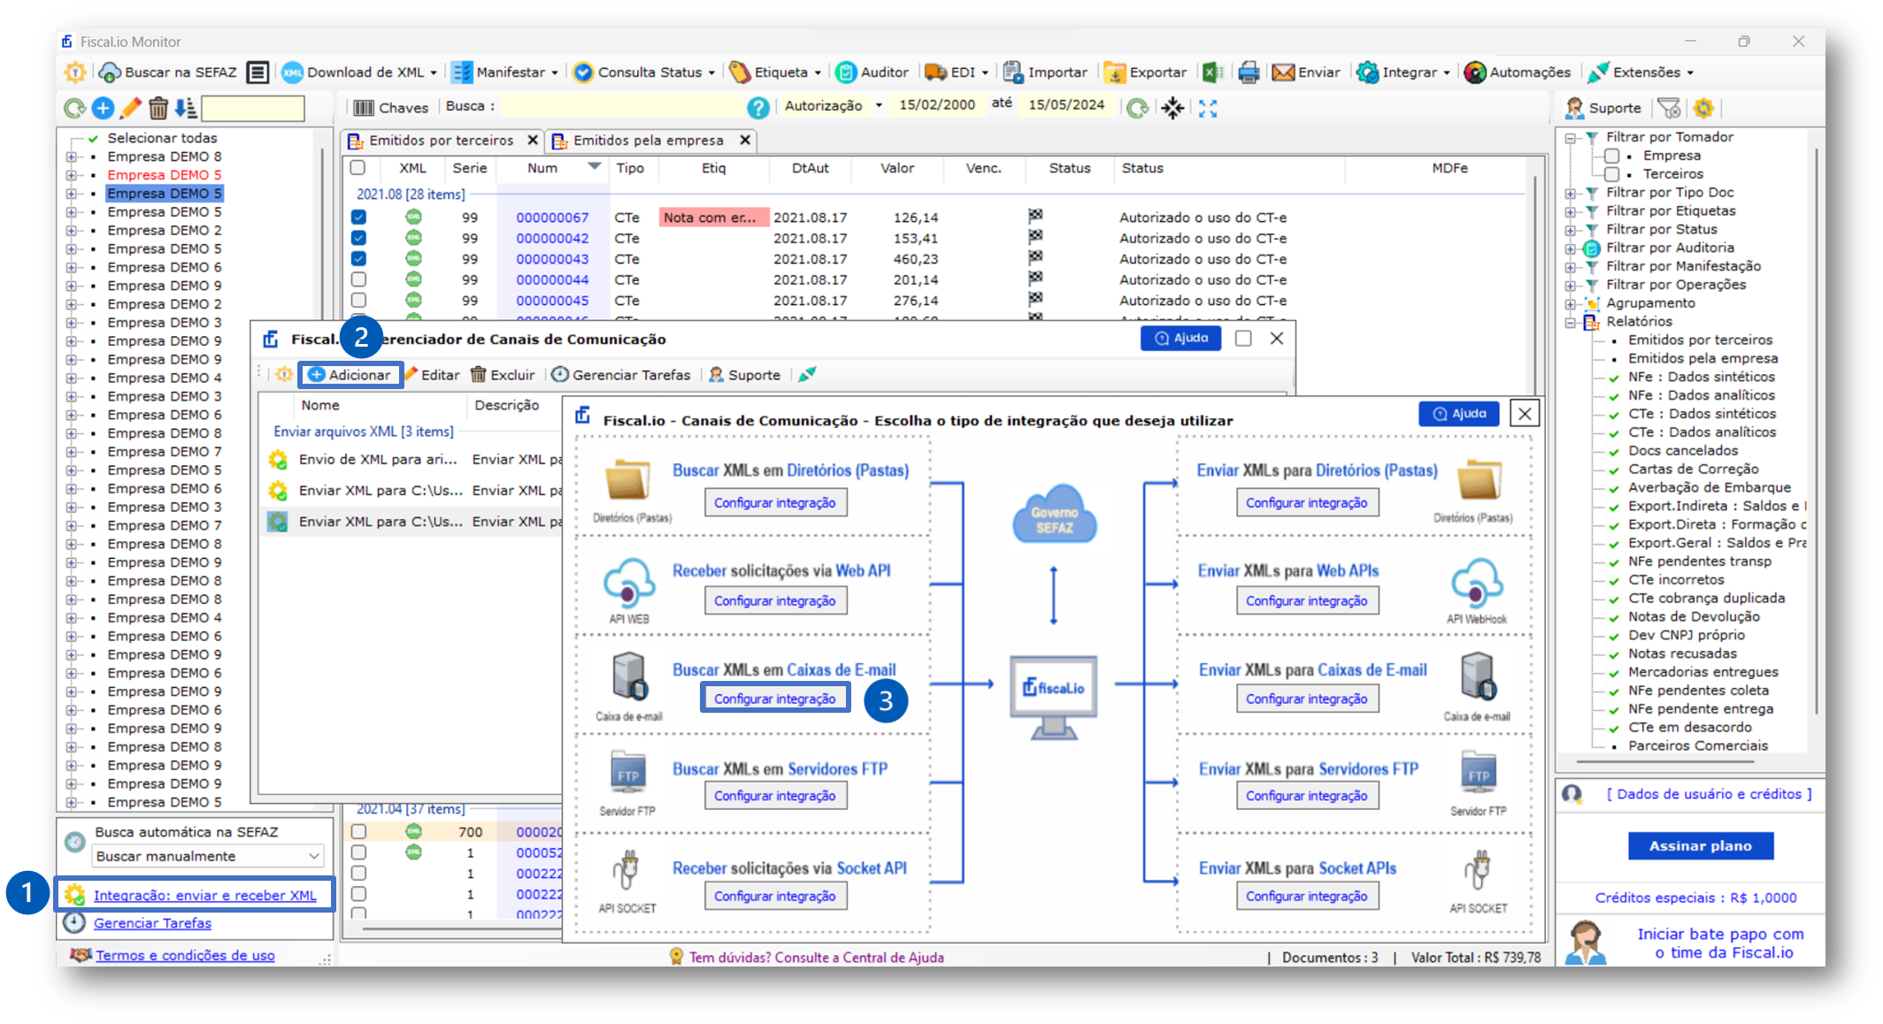
Task: Click the Chaves barcode icon
Action: click(x=364, y=108)
